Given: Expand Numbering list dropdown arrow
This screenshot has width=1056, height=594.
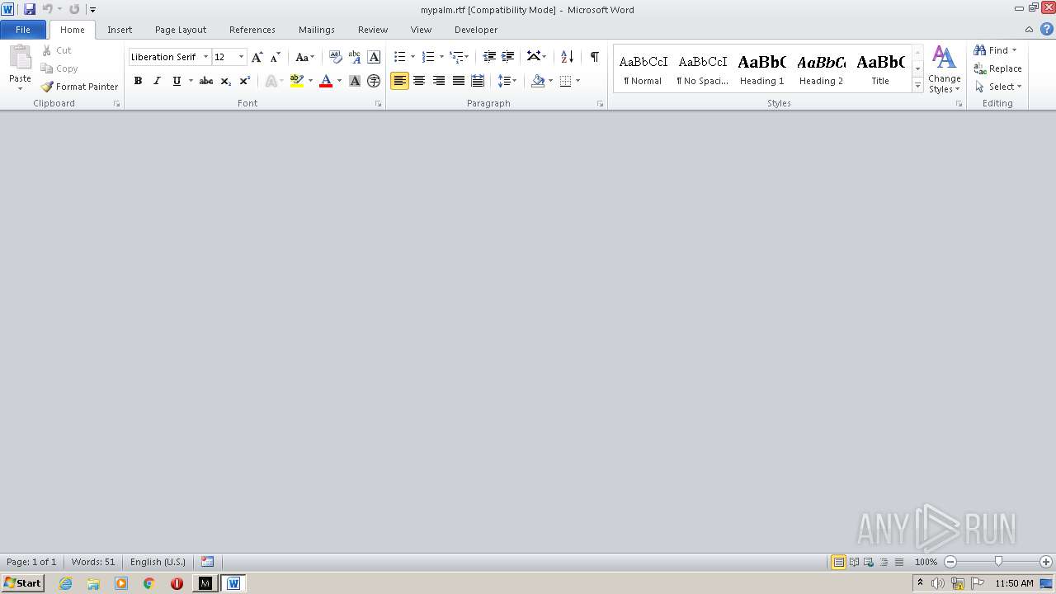Looking at the screenshot, I should click(441, 57).
